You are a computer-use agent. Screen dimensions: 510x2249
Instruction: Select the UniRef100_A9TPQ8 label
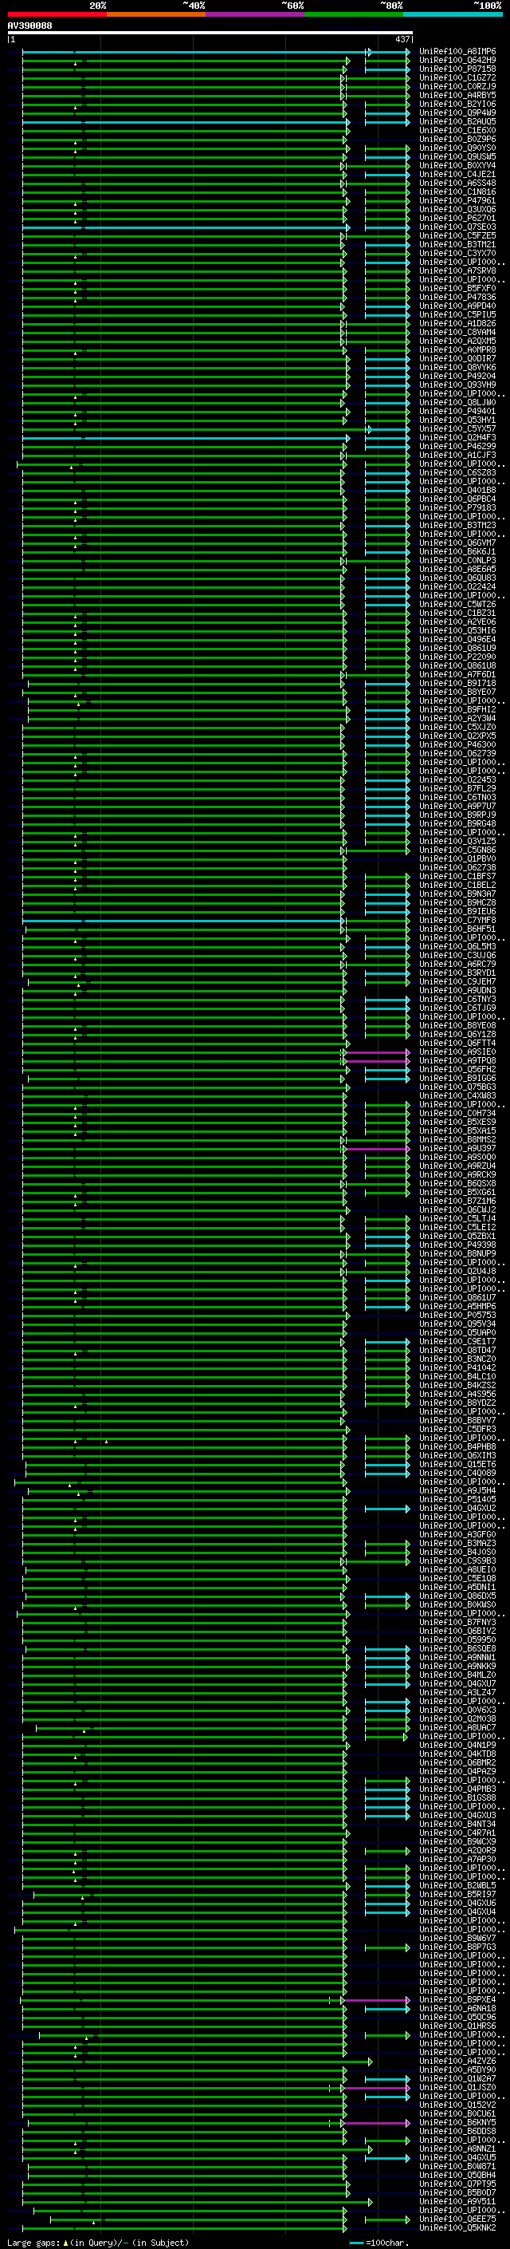click(x=457, y=1061)
